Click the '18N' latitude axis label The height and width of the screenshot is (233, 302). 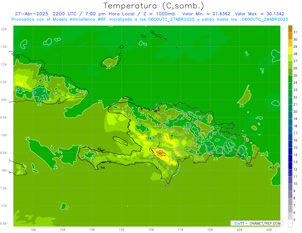click(4, 171)
